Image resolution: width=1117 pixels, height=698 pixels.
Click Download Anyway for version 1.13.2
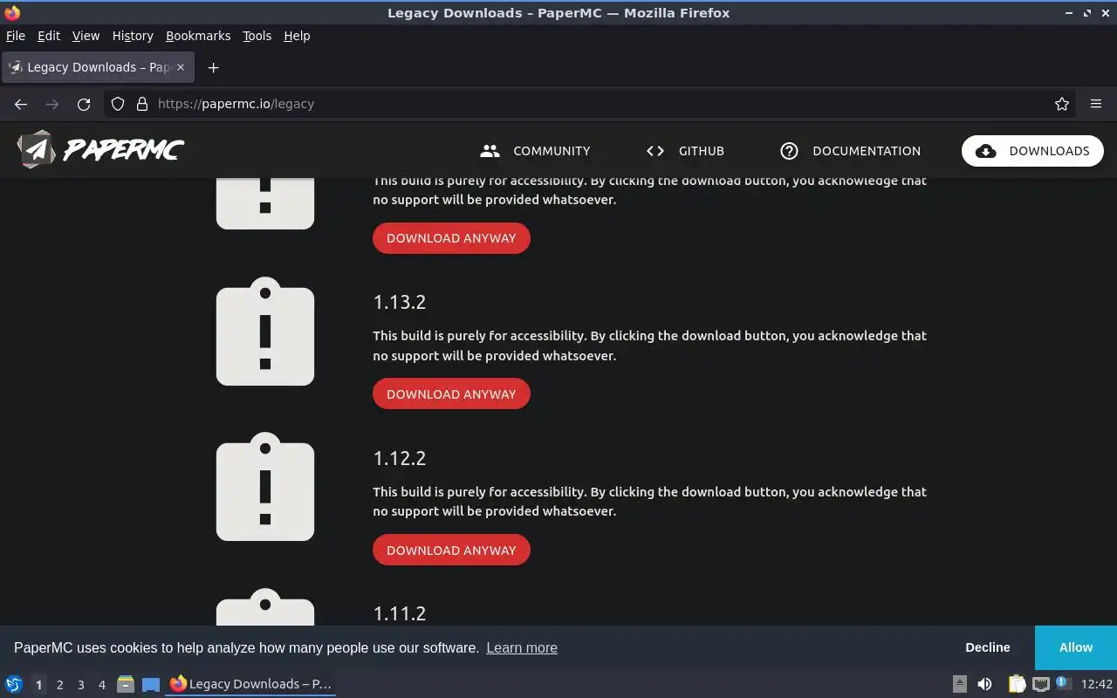click(x=451, y=393)
